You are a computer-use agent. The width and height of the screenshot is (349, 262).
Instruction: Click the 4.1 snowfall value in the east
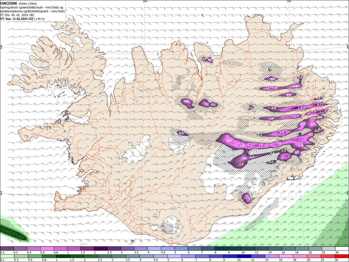(319, 104)
